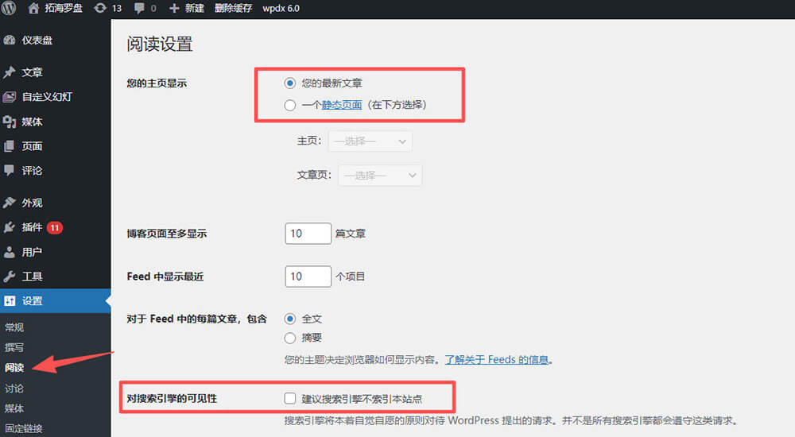Go to 固定链接 settings submenu

[24, 428]
